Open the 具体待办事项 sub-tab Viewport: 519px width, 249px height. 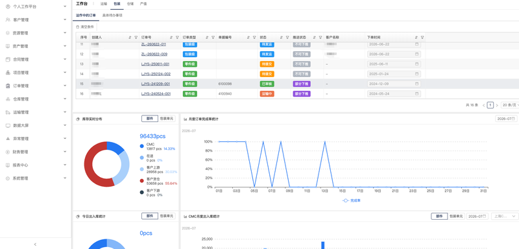pyautogui.click(x=112, y=15)
